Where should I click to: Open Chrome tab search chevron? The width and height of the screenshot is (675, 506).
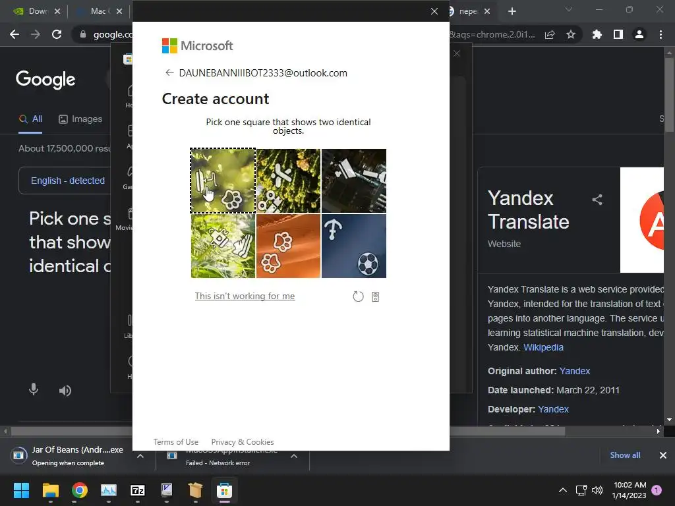click(569, 9)
